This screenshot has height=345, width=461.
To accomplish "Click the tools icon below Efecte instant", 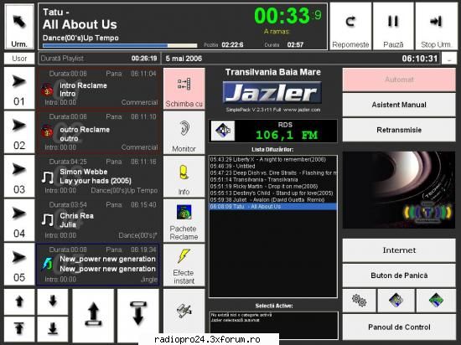I will [x=184, y=312].
